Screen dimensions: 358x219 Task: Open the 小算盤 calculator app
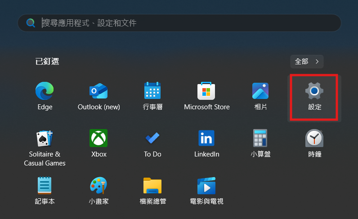[x=260, y=143]
